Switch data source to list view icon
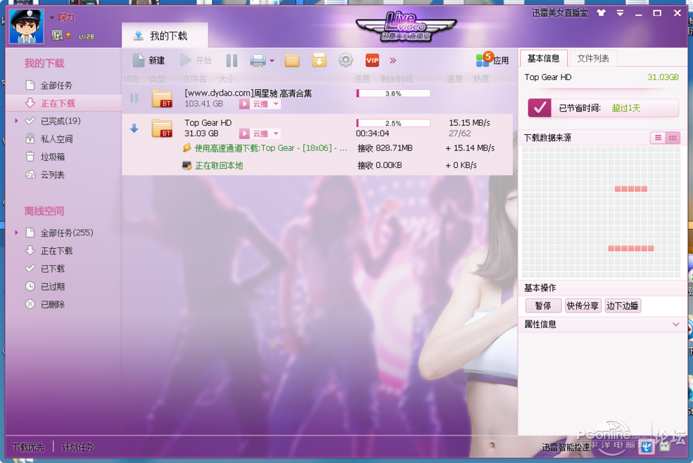 658,138
